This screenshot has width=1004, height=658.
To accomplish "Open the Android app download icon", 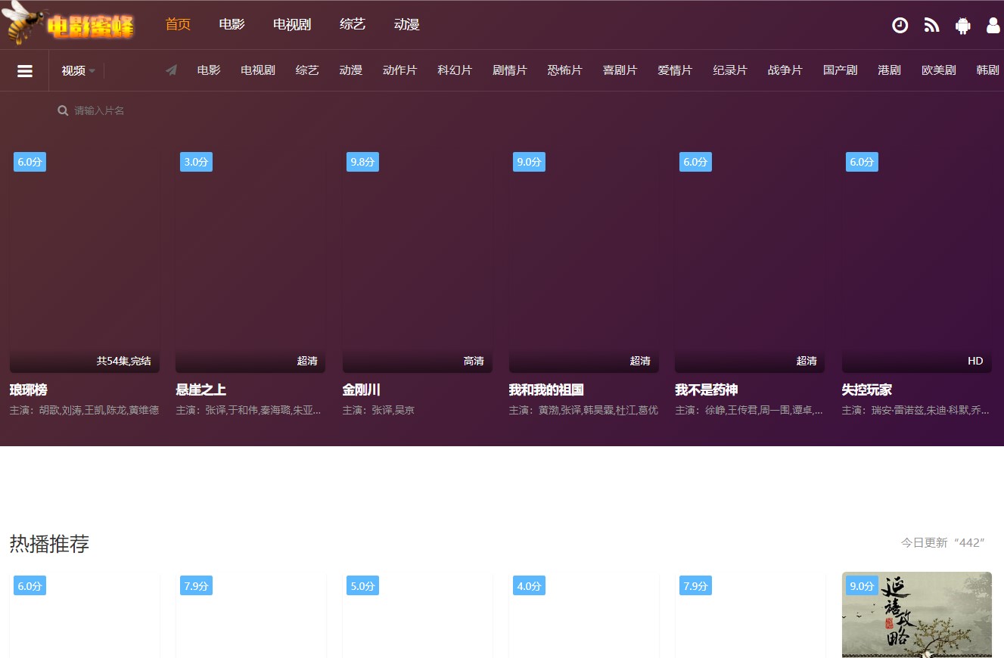I will click(x=962, y=25).
